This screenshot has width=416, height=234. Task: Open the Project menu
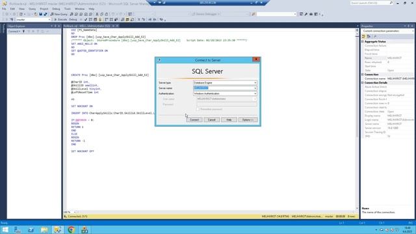pos(44,8)
